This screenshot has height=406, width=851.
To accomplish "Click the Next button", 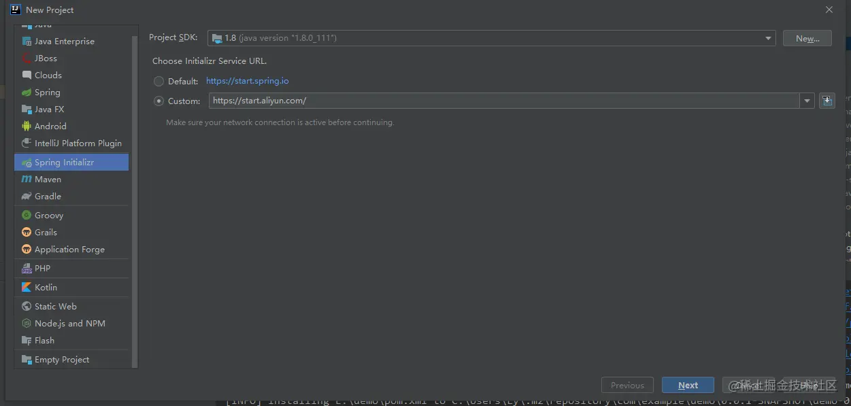I will tap(688, 385).
